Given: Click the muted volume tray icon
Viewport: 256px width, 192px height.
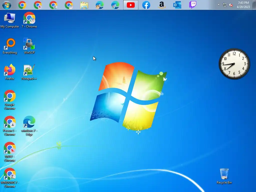Looking at the screenshot, I should click(231, 5).
